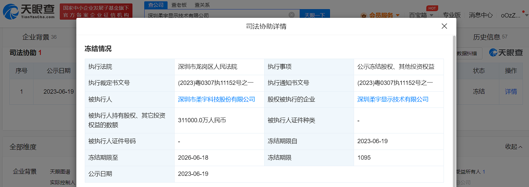The height and width of the screenshot is (187, 529).
Task: Open the 百宝箱 dropdown menu
Action: 421,15
